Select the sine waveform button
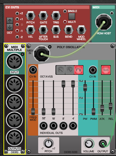 click(x=69, y=70)
